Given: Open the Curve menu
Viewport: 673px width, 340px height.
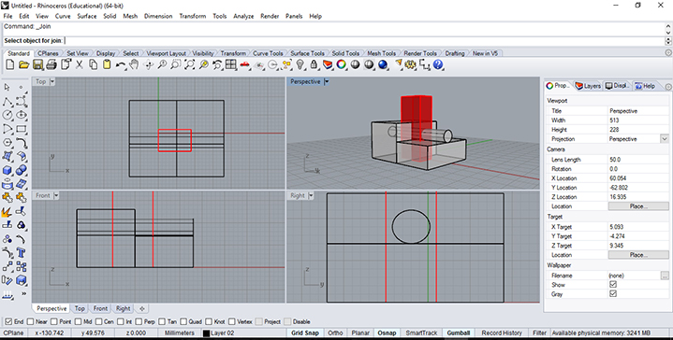Looking at the screenshot, I should (x=63, y=16).
